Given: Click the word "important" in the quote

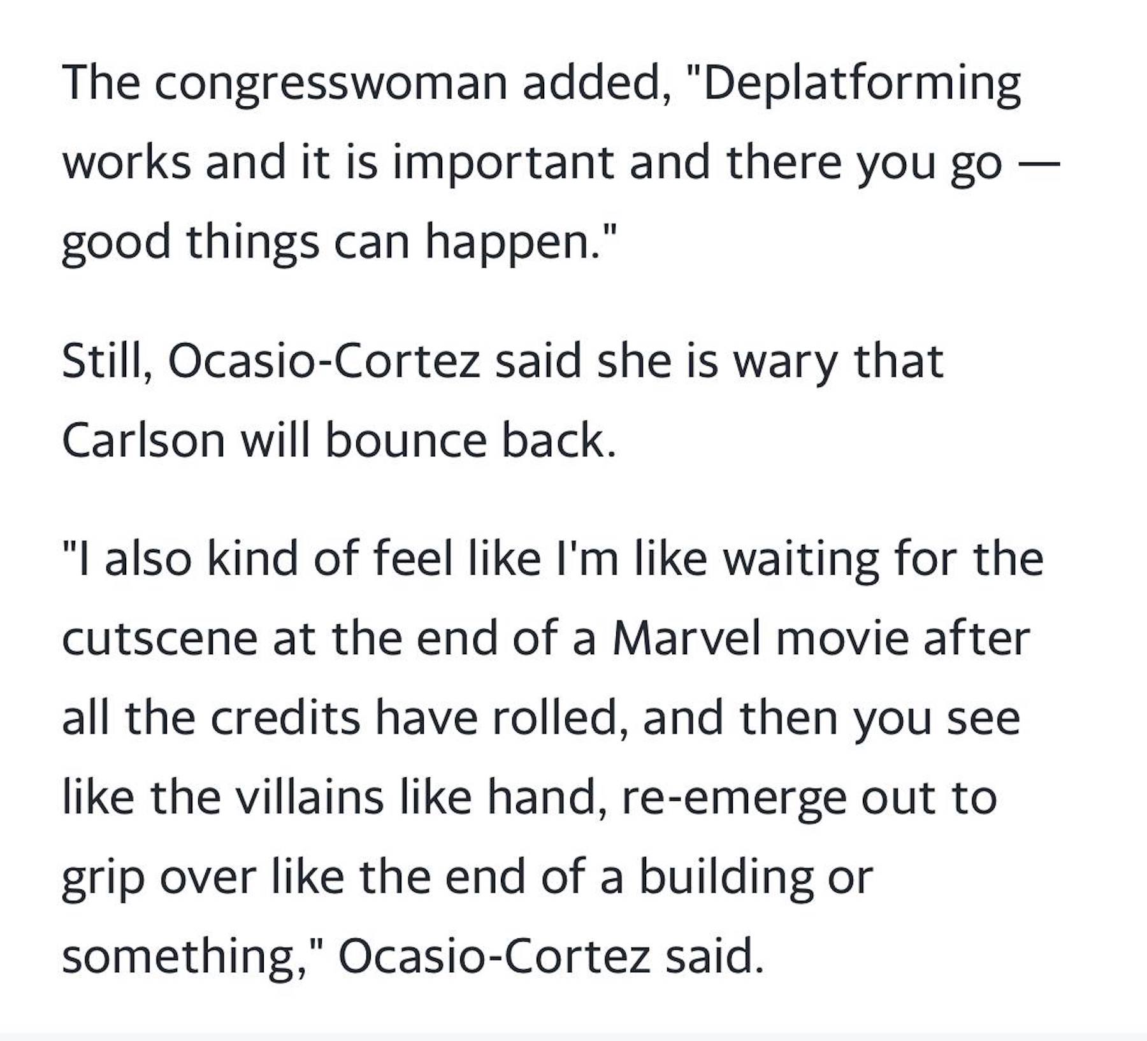Looking at the screenshot, I should coord(503,162).
